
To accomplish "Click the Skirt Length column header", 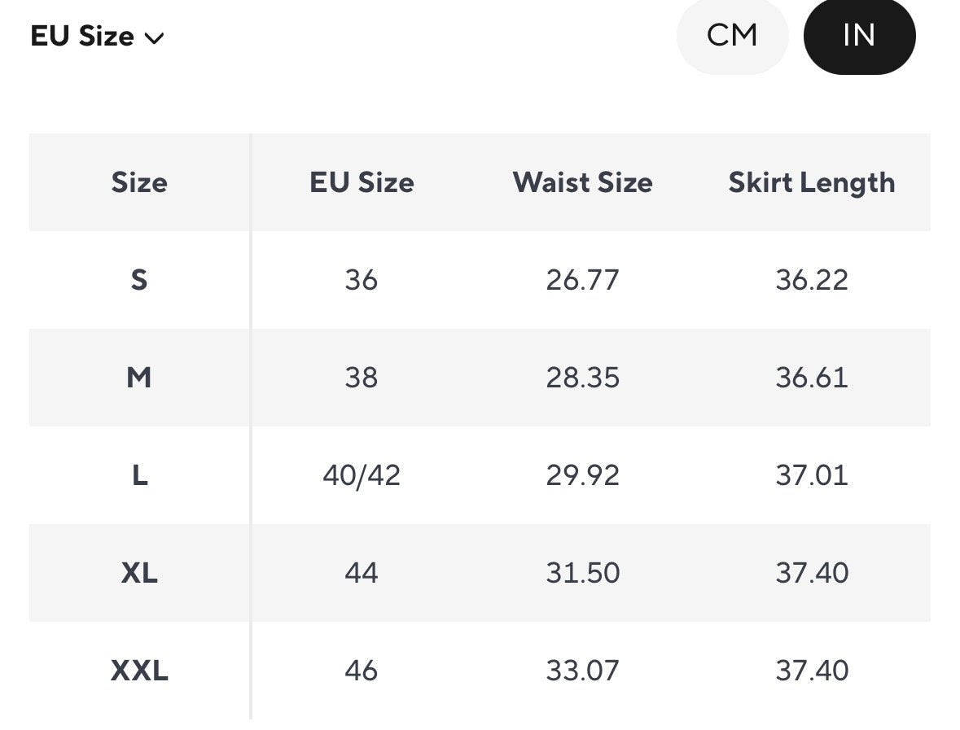I will pos(811,182).
